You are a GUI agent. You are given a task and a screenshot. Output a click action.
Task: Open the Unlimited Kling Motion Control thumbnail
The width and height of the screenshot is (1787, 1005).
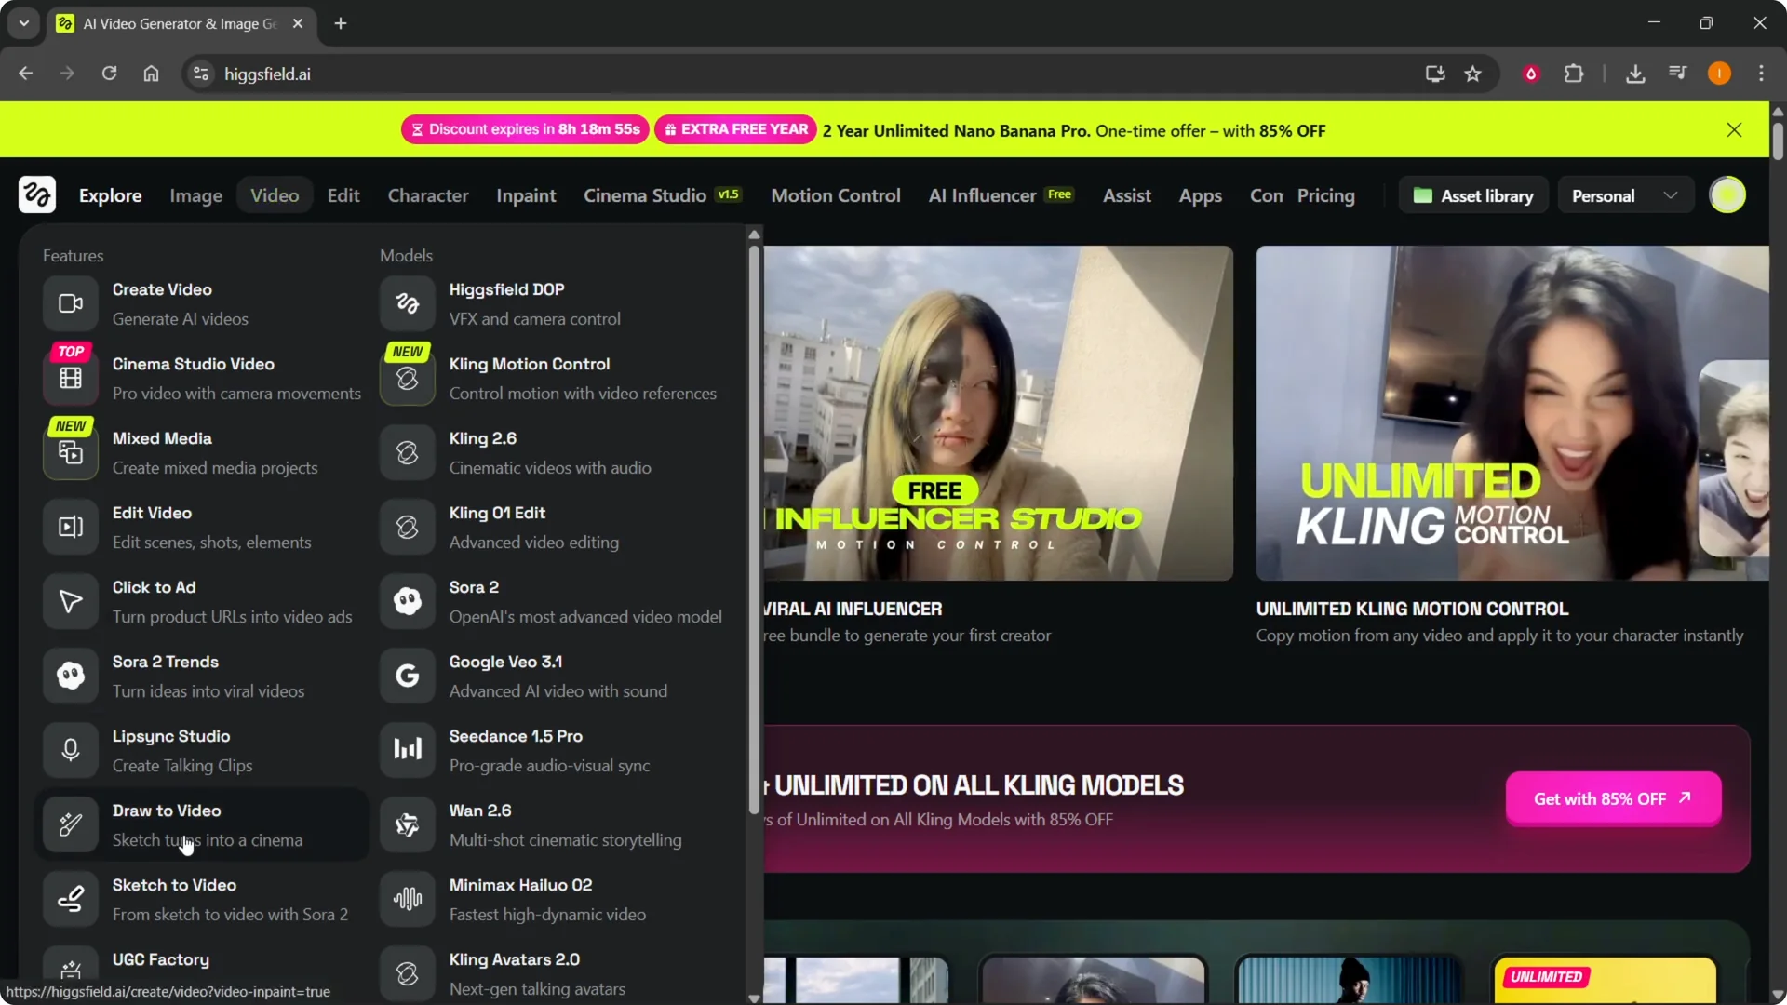(x=1512, y=413)
